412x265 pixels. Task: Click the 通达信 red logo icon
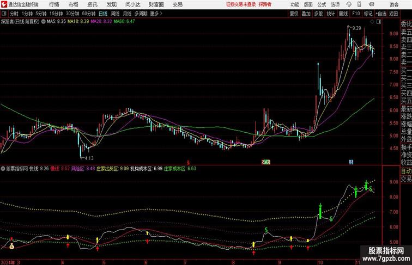click(x=4, y=4)
